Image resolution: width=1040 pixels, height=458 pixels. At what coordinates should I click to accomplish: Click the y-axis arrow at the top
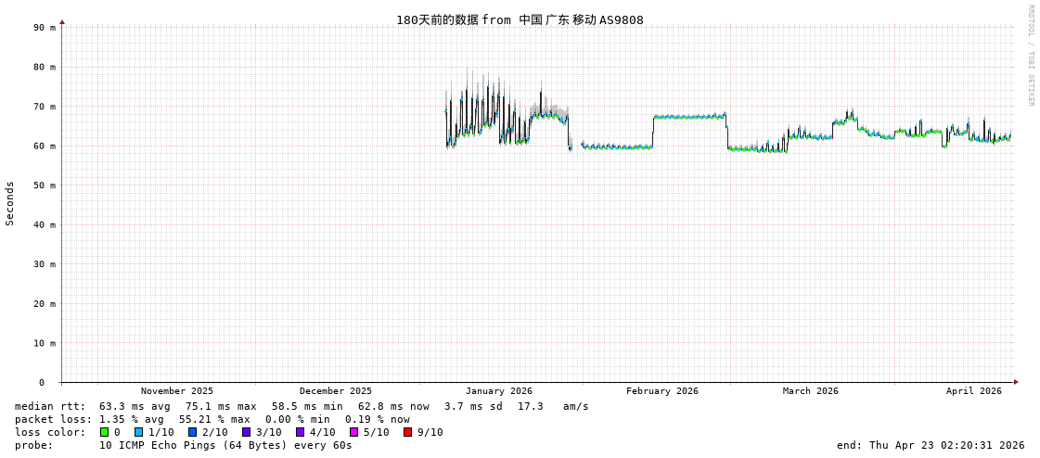tap(62, 21)
